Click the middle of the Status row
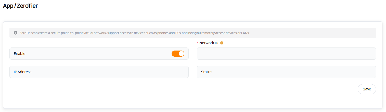Image resolution: width=386 pixels, height=112 pixels. [286, 72]
